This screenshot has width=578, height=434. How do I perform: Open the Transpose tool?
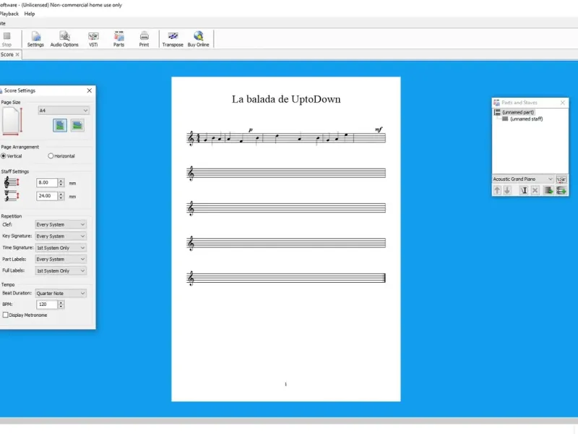[x=173, y=39]
